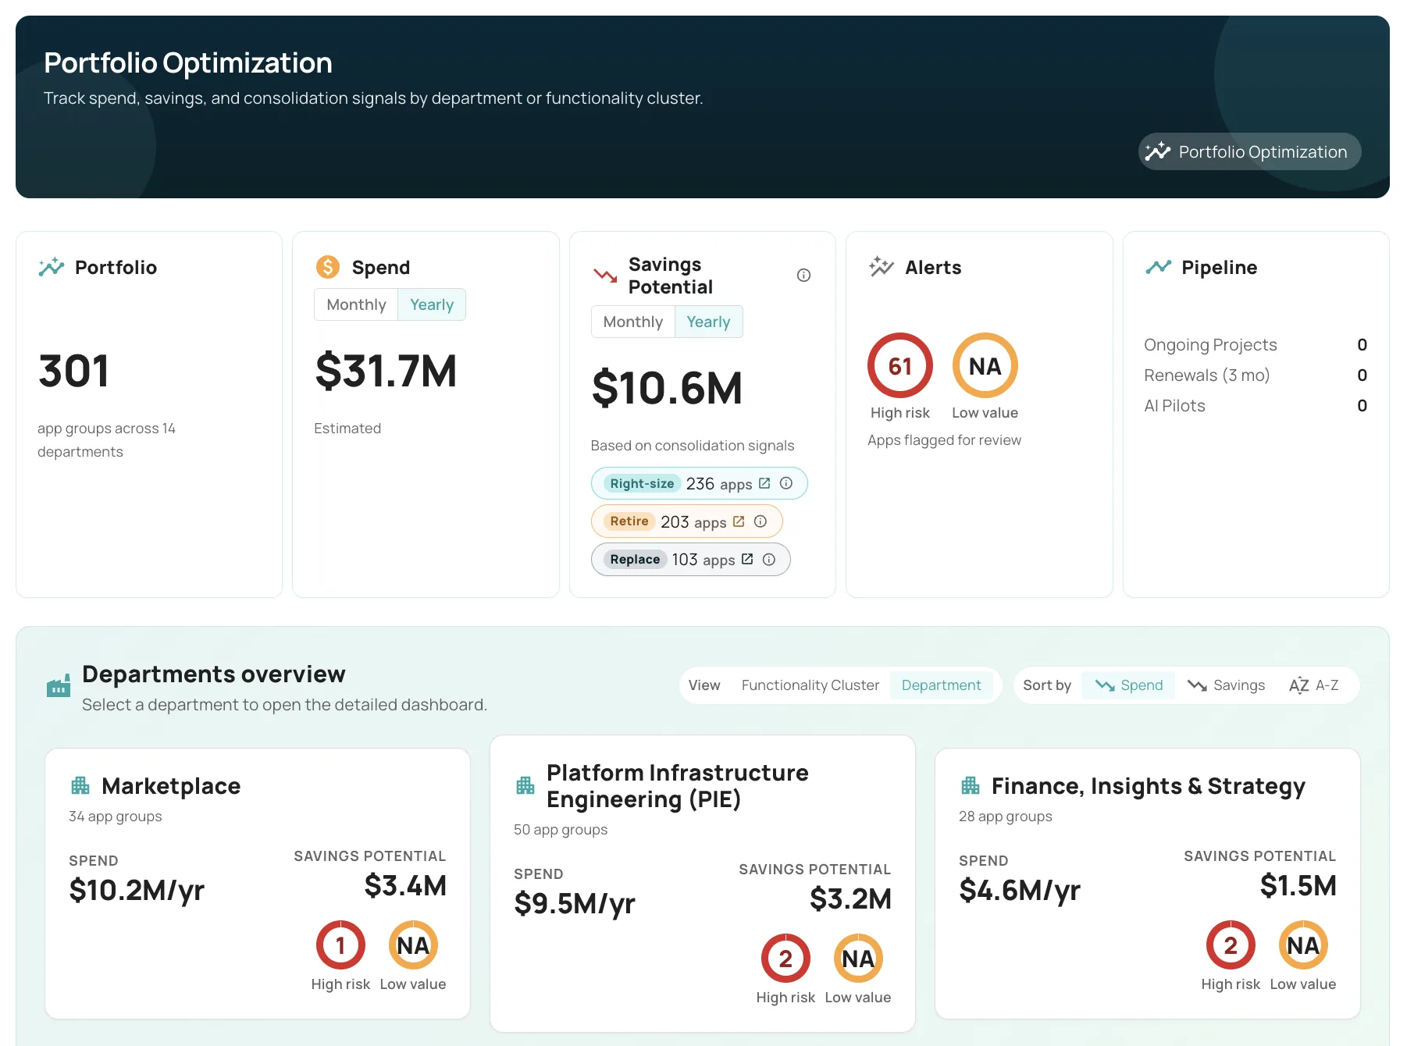Click the Right-size 236 apps pill
The height and width of the screenshot is (1046, 1407).
pyautogui.click(x=699, y=483)
